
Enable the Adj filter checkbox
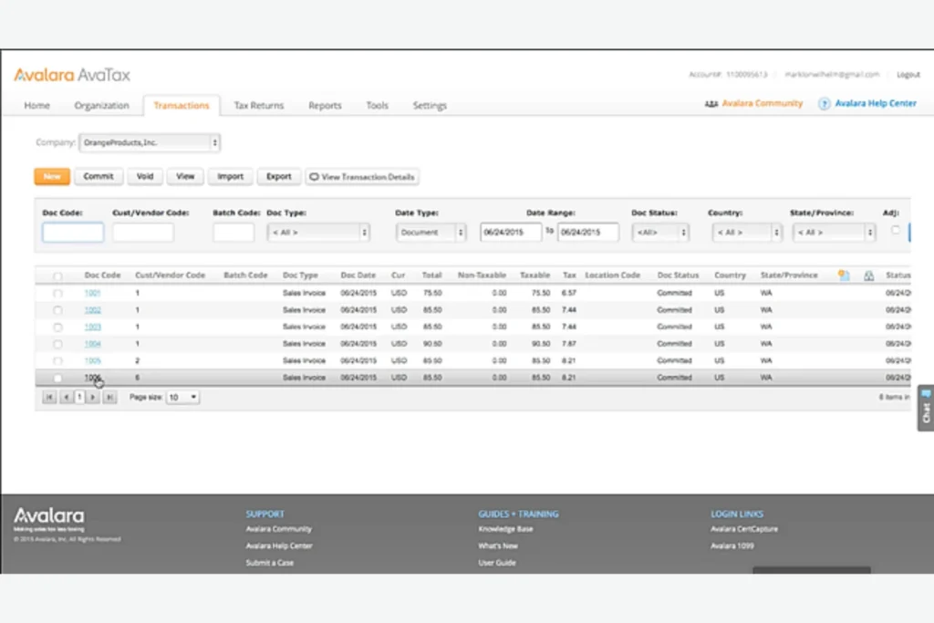(x=895, y=230)
